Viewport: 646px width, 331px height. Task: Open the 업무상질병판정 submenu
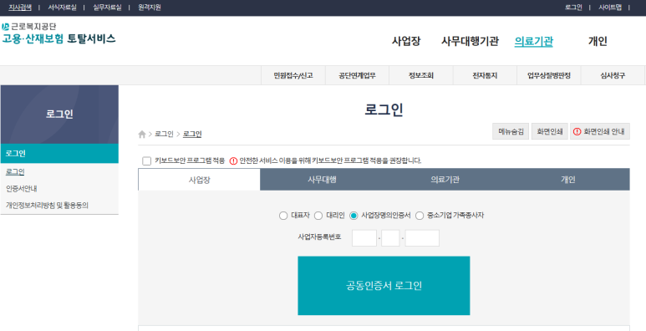coord(549,75)
